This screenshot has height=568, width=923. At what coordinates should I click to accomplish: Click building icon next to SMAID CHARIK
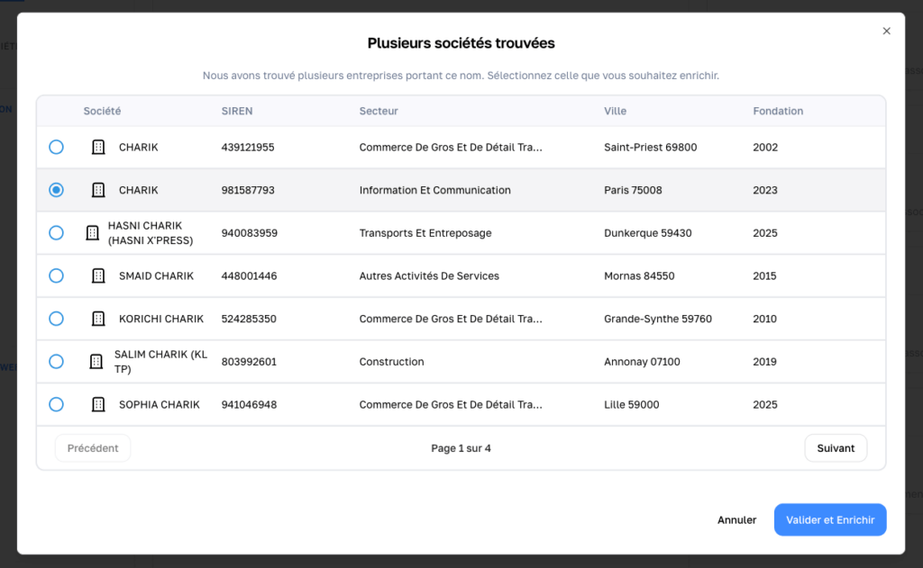(x=98, y=276)
